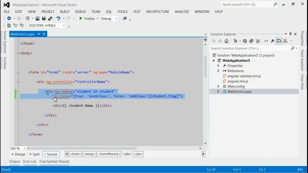The image size is (308, 173).
Task: Open the Team Explorer side tab
Action: [302, 60]
